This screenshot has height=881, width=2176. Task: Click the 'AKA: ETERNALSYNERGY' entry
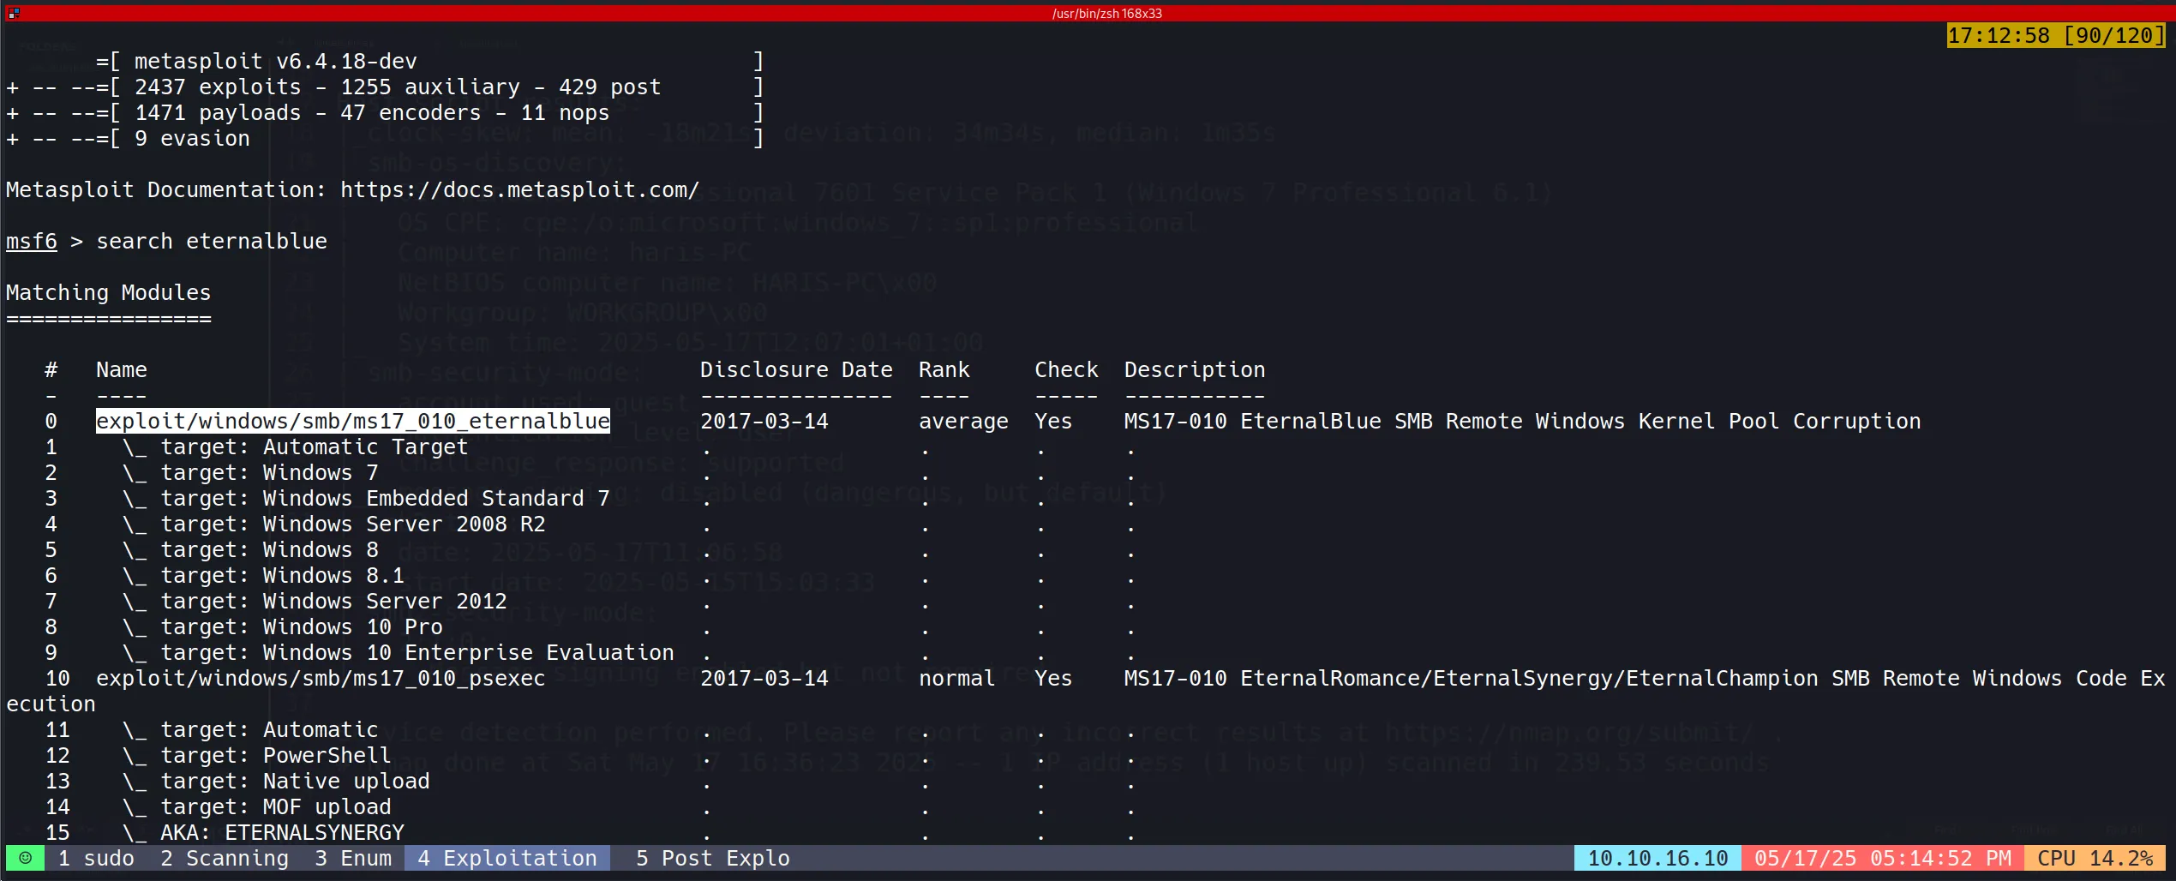click(282, 832)
